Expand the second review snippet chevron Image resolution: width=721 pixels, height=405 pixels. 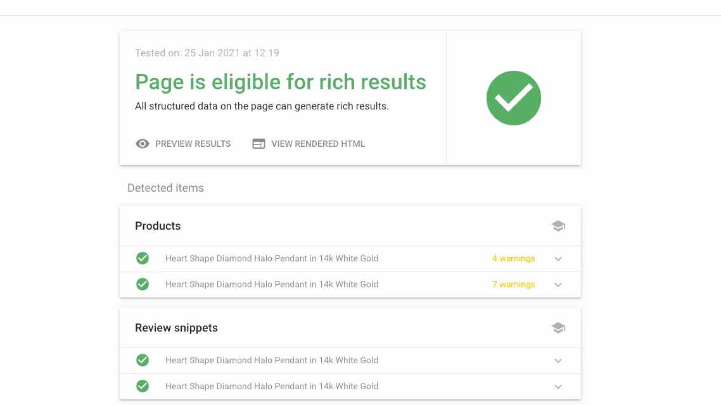point(558,387)
